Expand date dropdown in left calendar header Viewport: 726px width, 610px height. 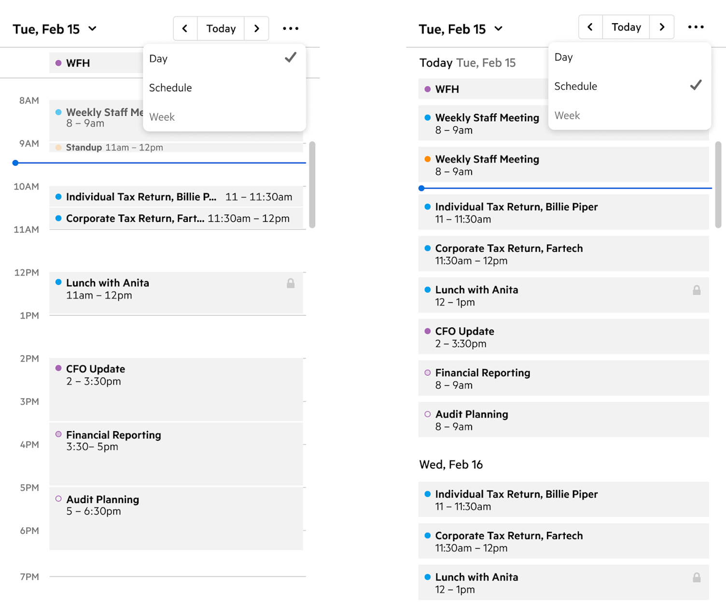tap(92, 29)
